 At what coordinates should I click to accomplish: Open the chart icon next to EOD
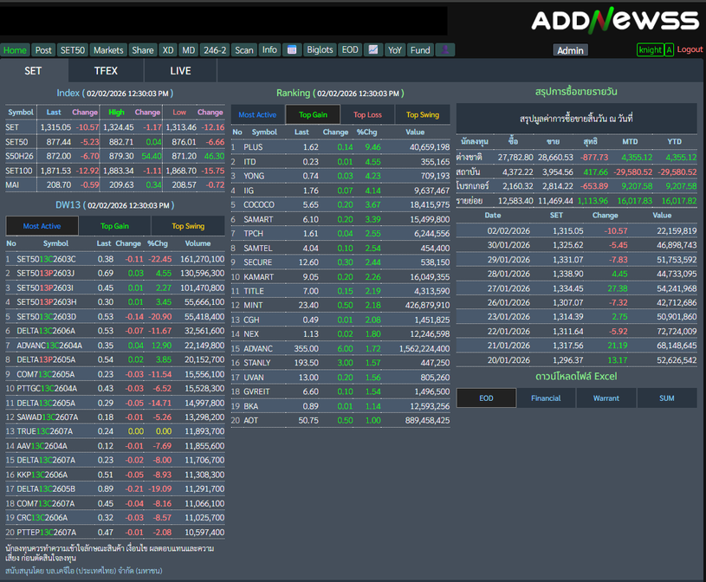tap(372, 50)
